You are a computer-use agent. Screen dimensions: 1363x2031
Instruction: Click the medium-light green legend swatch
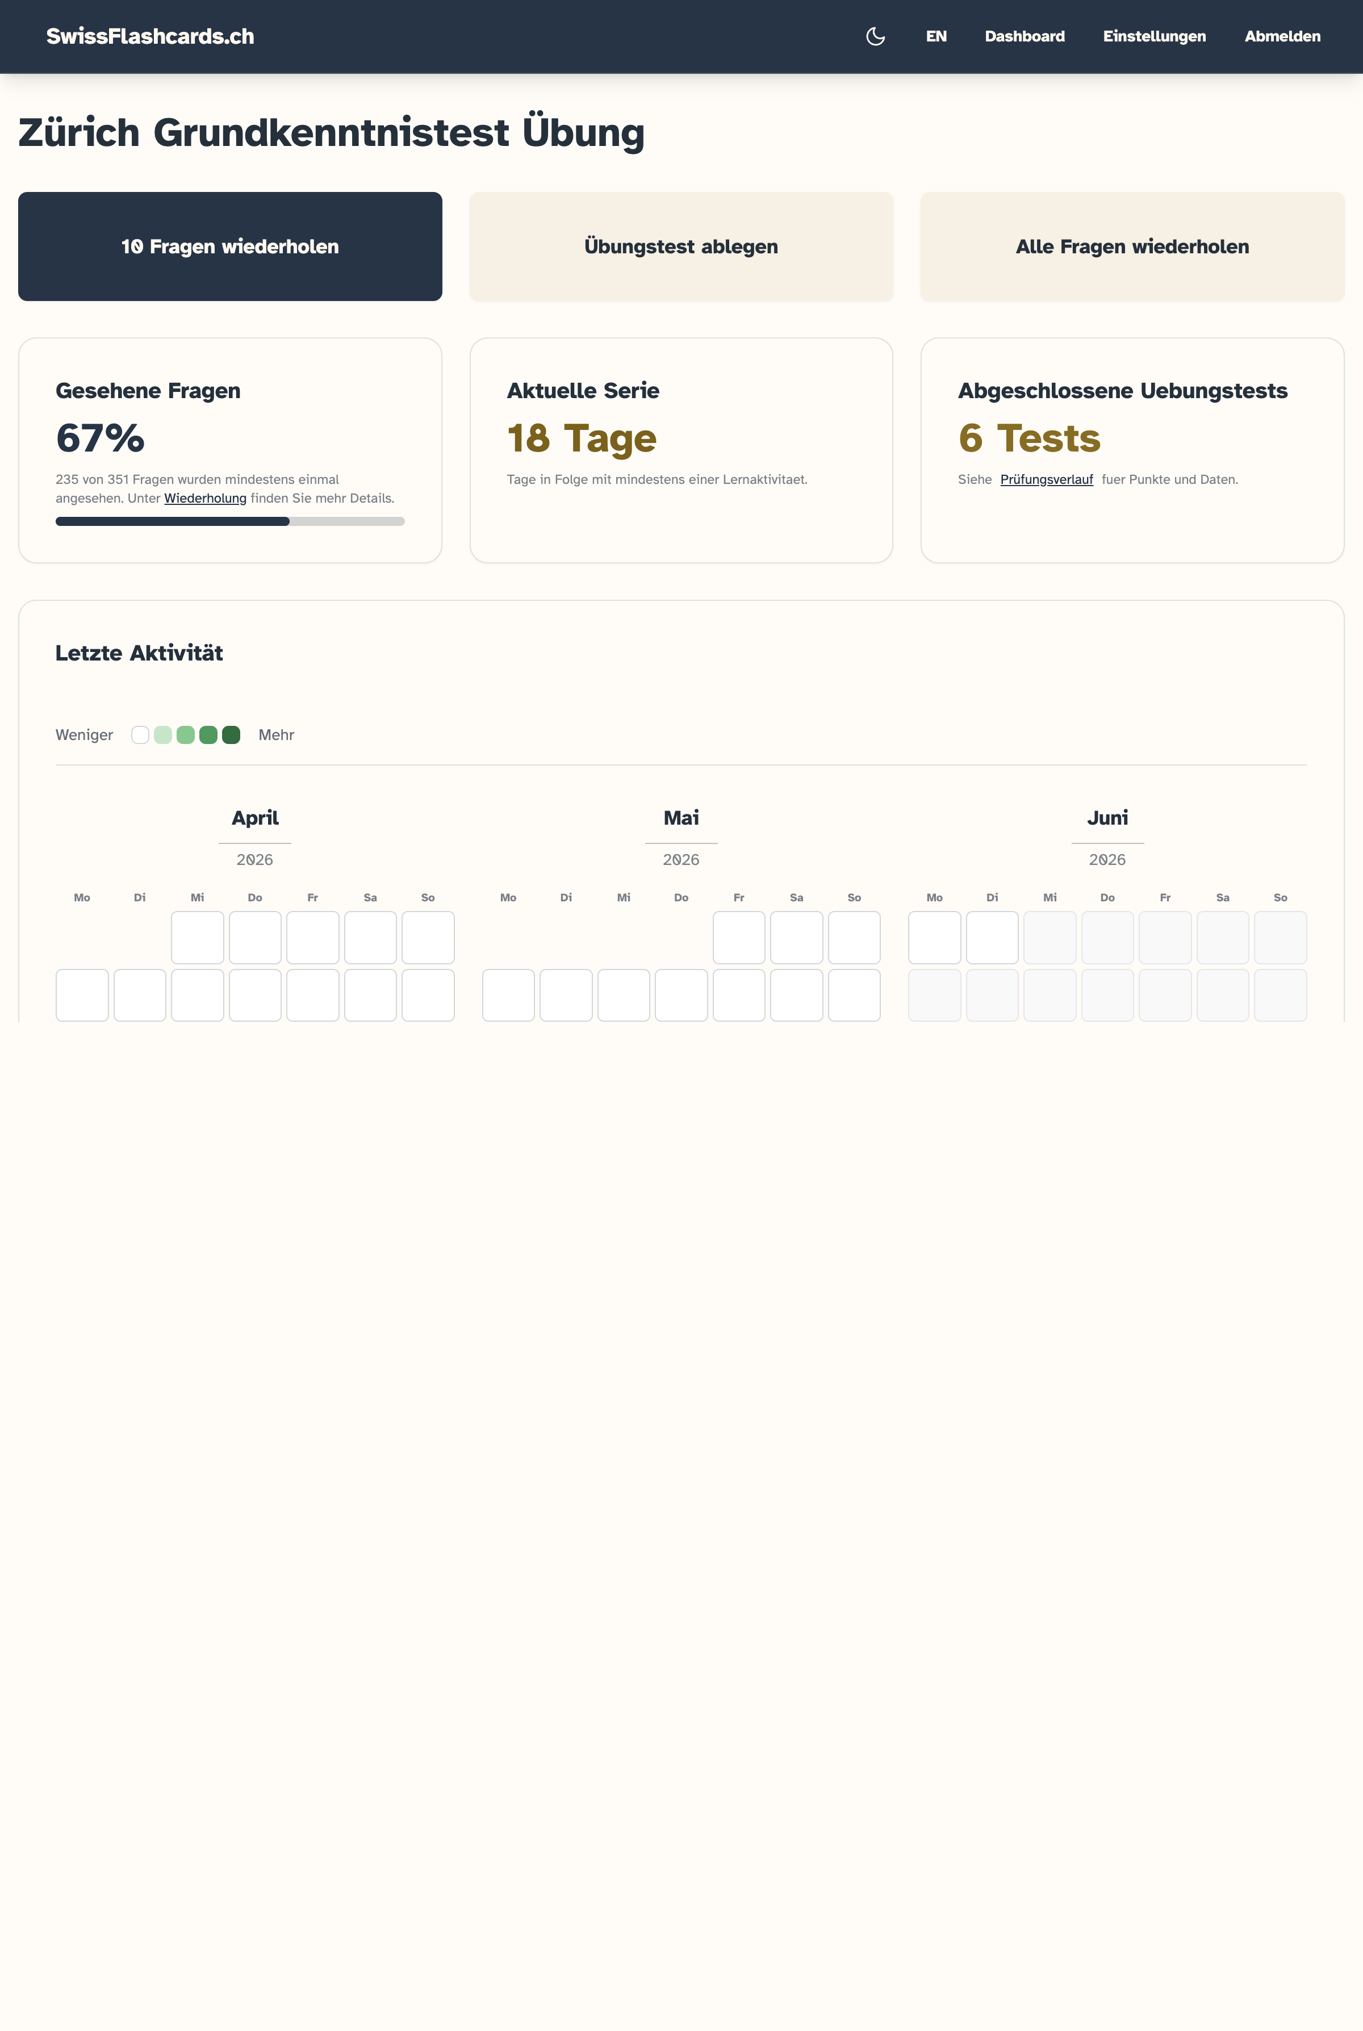(185, 735)
